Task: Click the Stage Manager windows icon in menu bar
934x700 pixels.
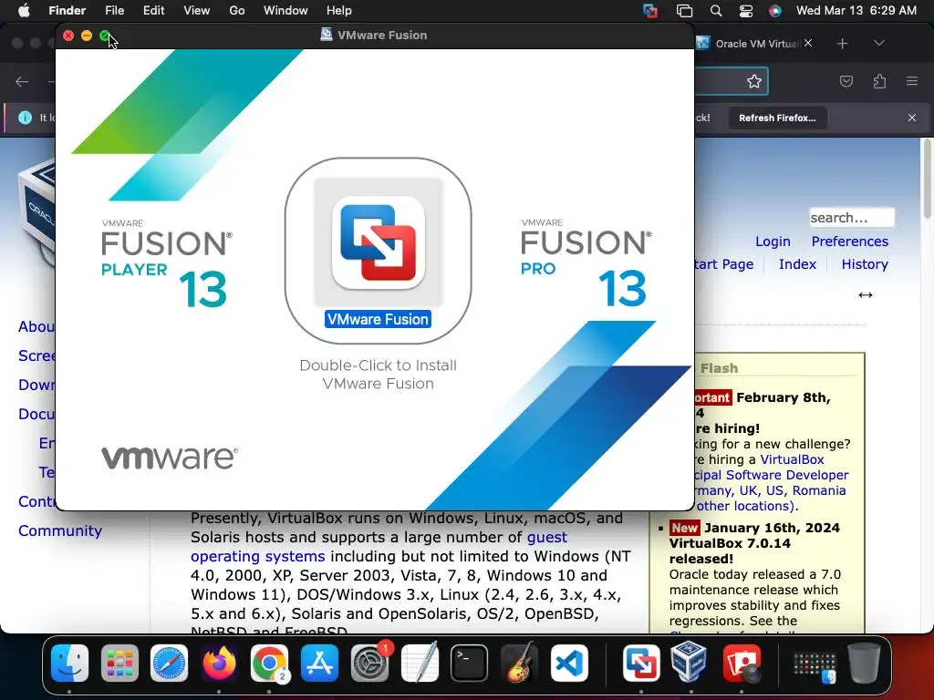Action: tap(684, 11)
